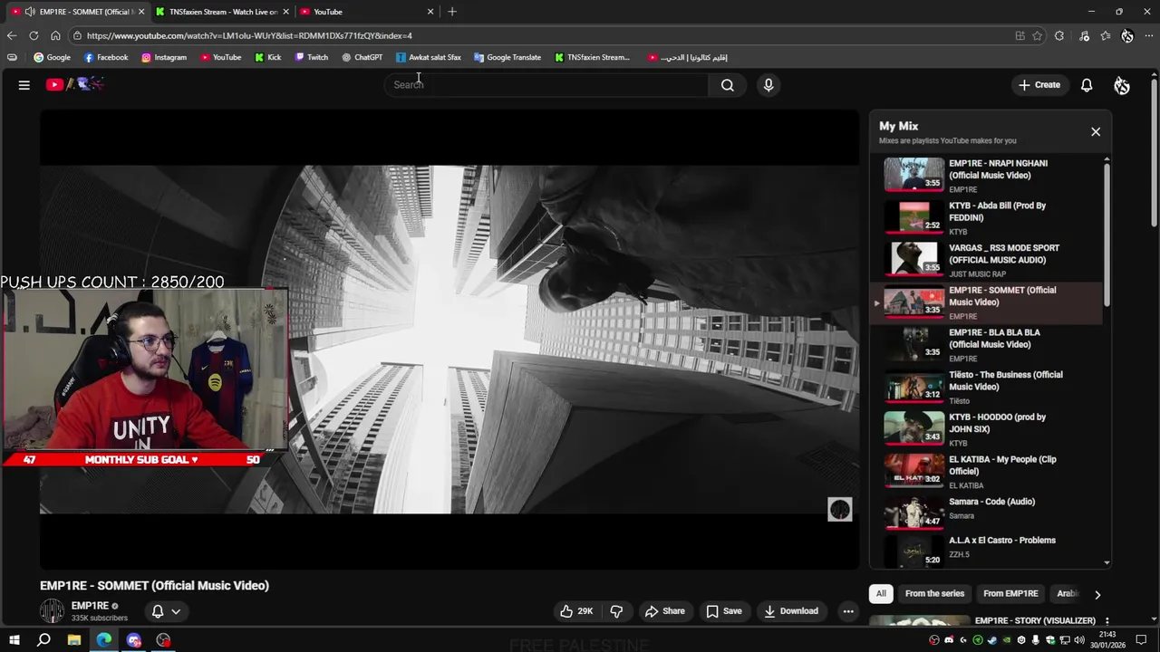The image size is (1160, 652).
Task: Open Windows taskbar search
Action: 43,640
